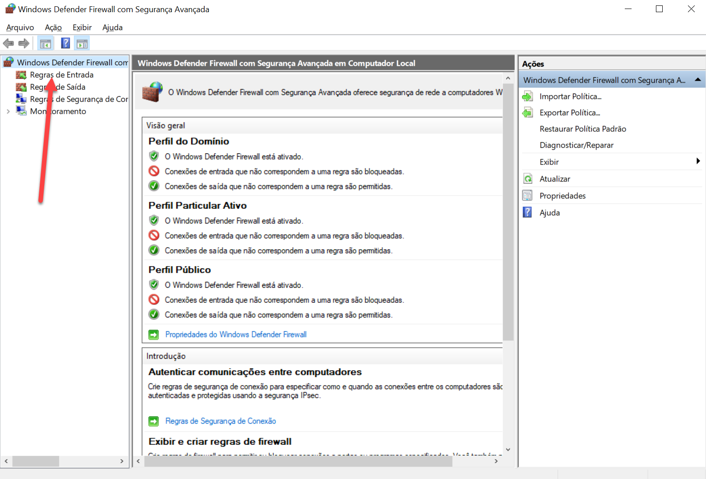
Task: Click the Forward arrow toolbar icon
Action: click(24, 43)
